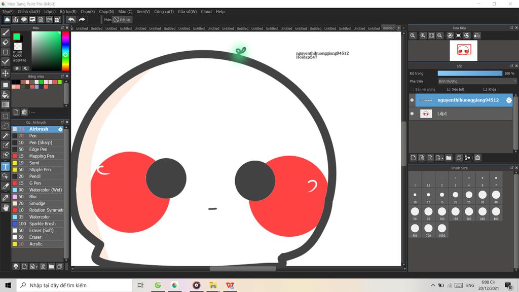Choose brush size 25

tap(469, 196)
